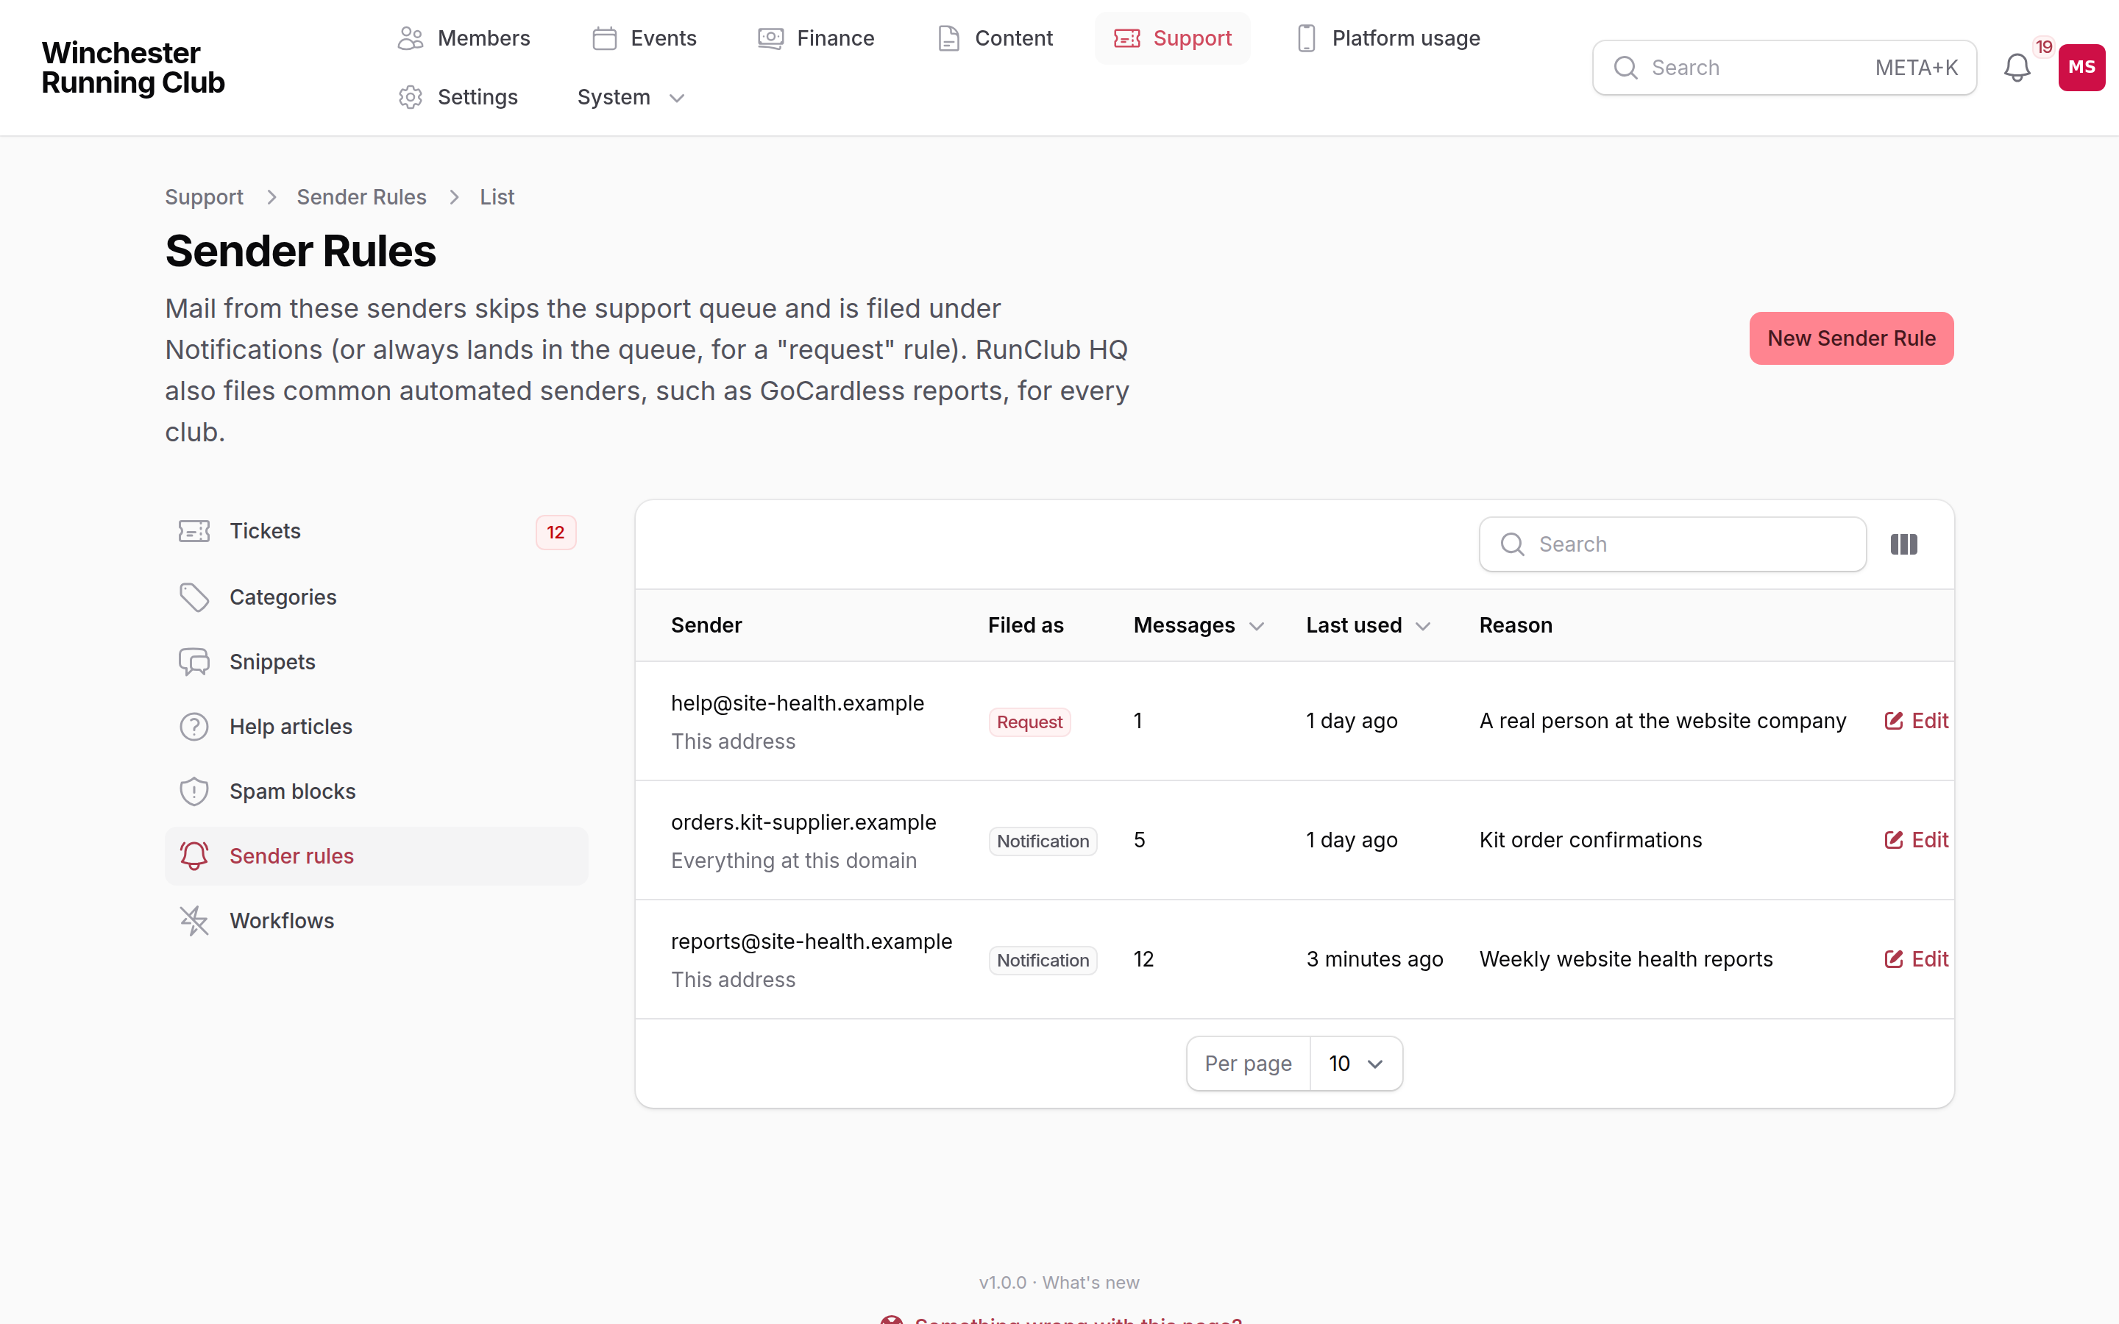Open the Content nav label

1013,38
